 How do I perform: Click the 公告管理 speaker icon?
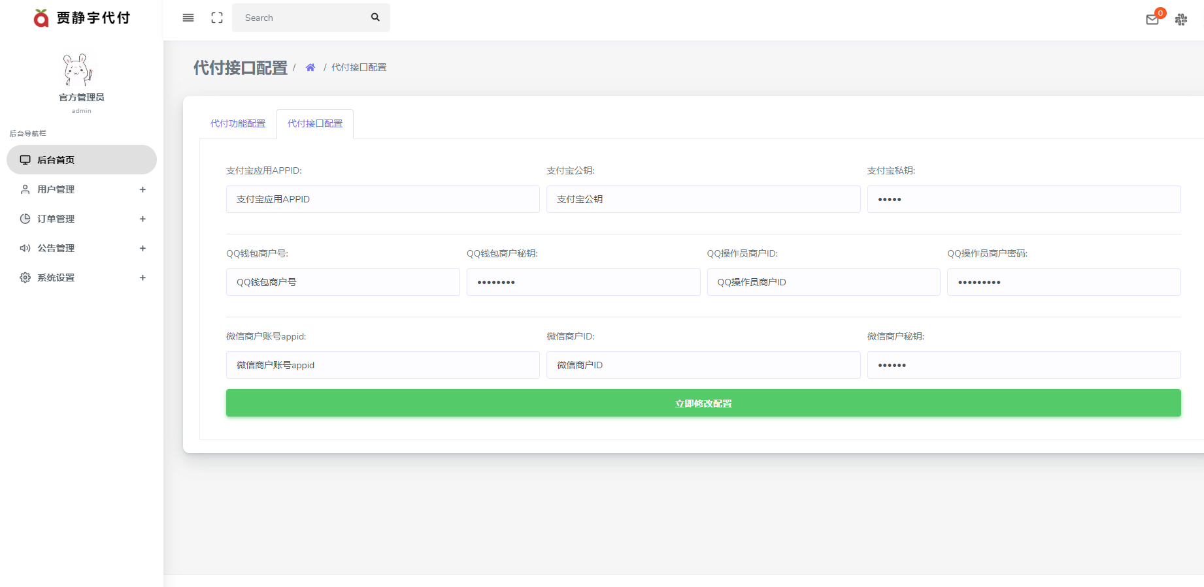(25, 248)
